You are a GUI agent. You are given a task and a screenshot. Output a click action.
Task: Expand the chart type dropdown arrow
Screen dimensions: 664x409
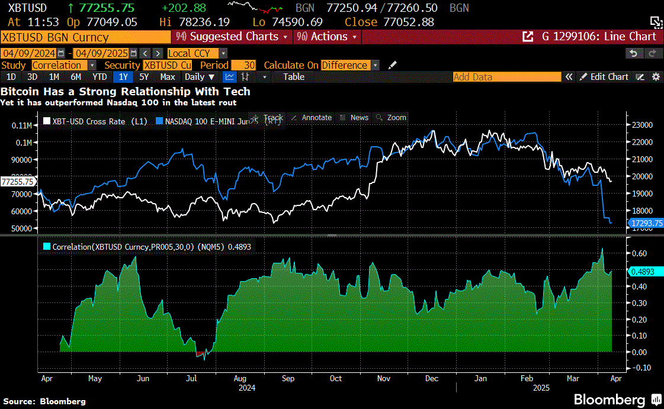[264, 77]
